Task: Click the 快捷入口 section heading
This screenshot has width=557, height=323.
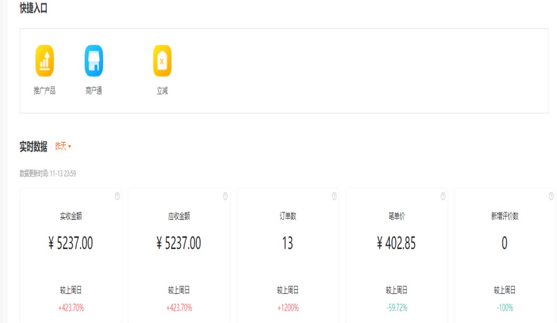Action: pyautogui.click(x=33, y=8)
